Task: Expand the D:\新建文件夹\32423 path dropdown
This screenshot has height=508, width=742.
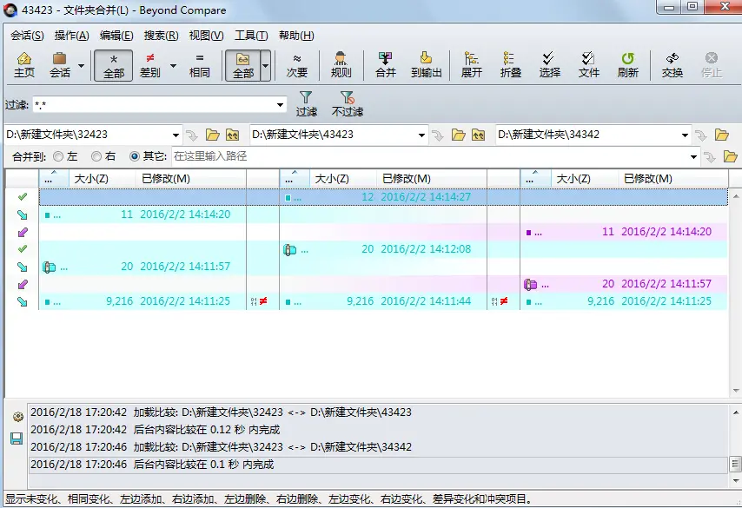Action: pos(176,135)
